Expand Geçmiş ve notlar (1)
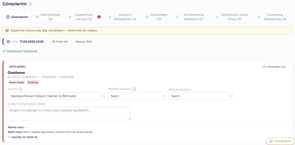The width and height of the screenshot is (295, 145). [x=23, y=137]
